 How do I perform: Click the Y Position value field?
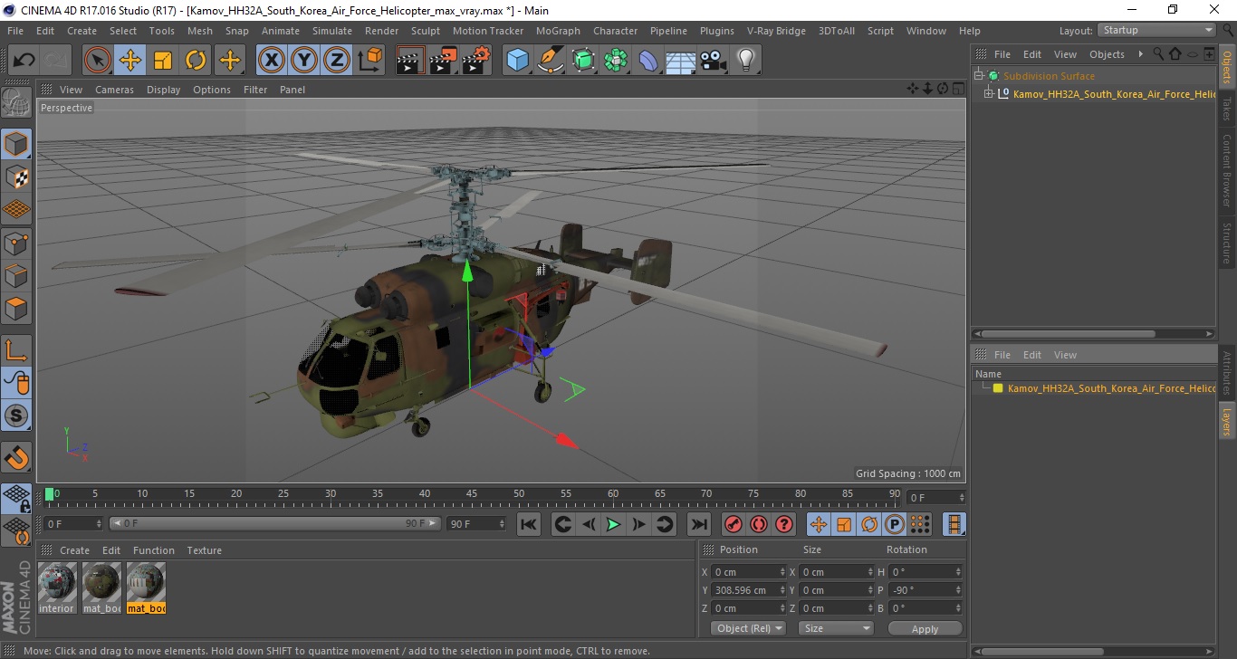pyautogui.click(x=750, y=590)
